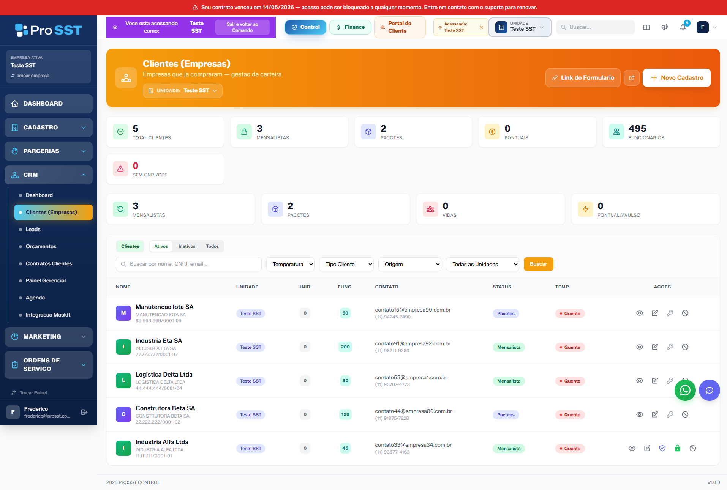Viewport: 727px width, 490px height.
Task: Open the key access for Industria Eta SA
Action: pos(670,347)
